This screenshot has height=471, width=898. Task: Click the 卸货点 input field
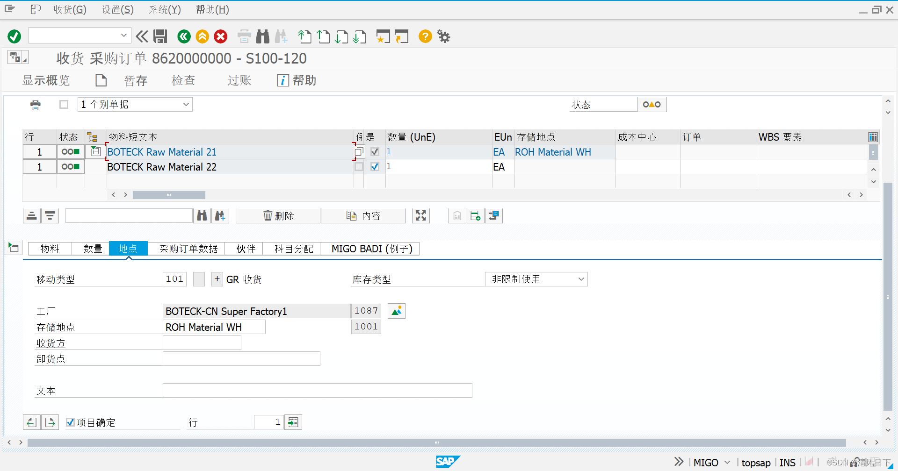[241, 359]
